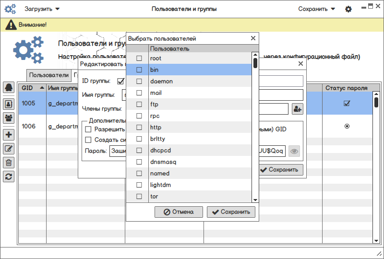Viewport: 384px width, 259px height.
Task: Open the Загрузить dropdown menu
Action: 42,9
